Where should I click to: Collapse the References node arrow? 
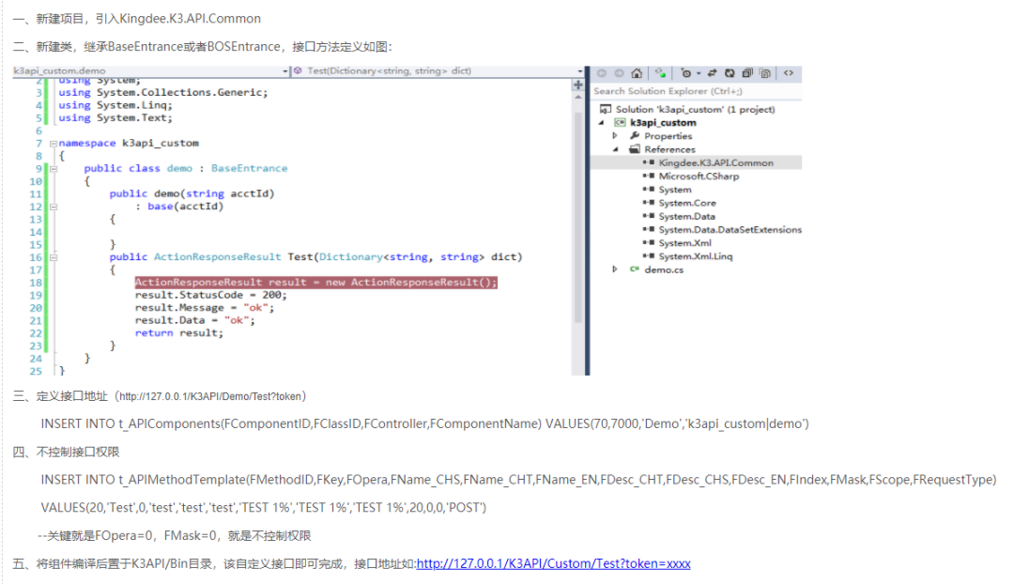(x=616, y=149)
